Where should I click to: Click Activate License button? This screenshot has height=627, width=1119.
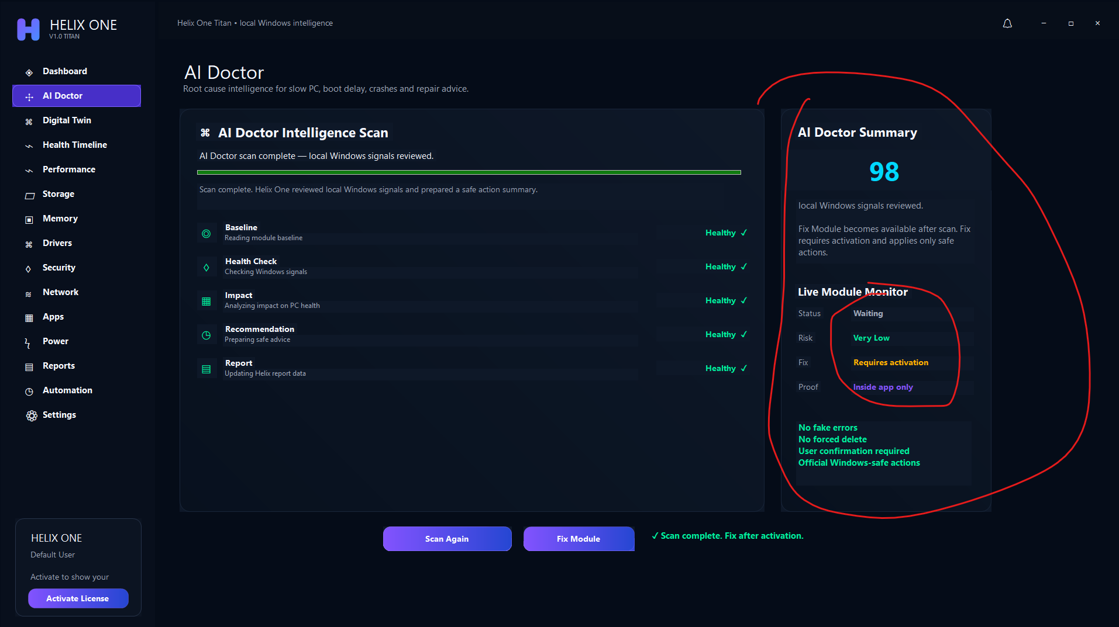[x=78, y=598]
